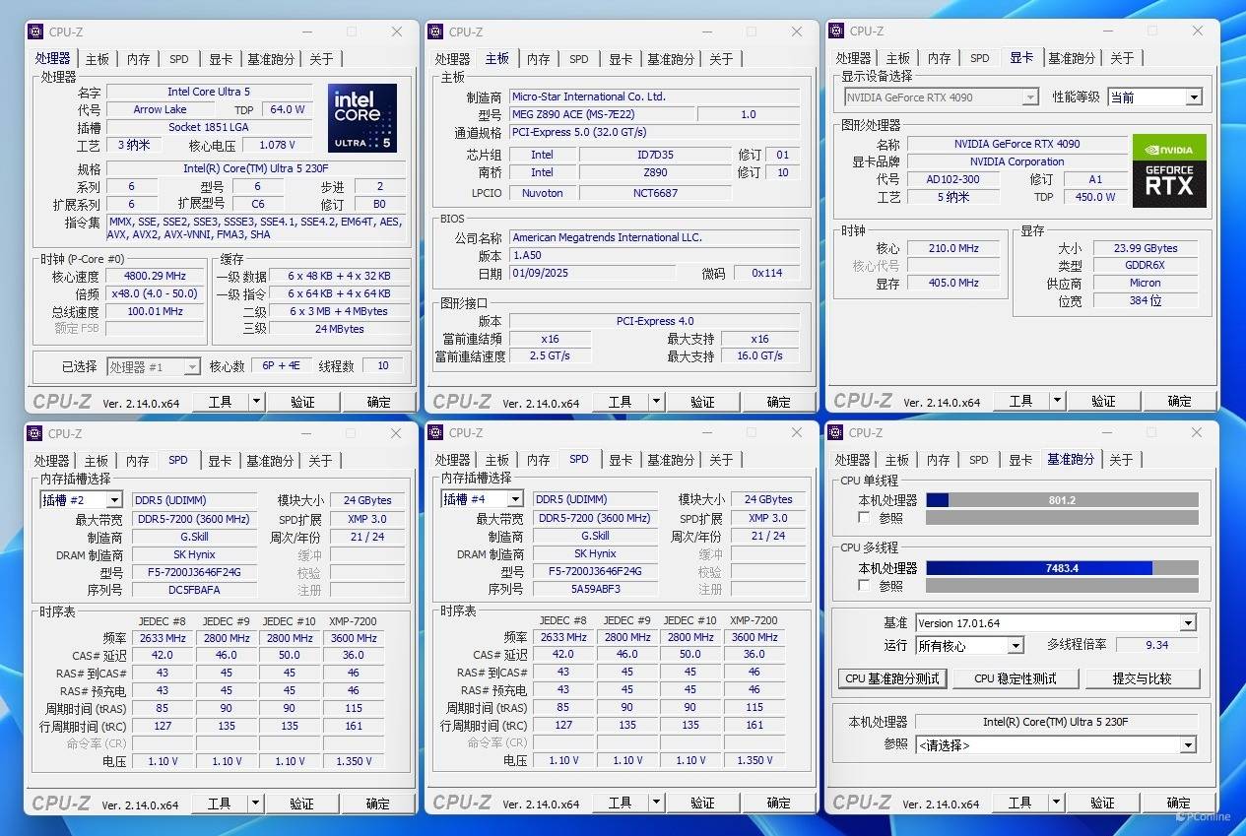The width and height of the screenshot is (1246, 836).
Task: Click the TDP 450.0 W value
Action: (x=1095, y=197)
